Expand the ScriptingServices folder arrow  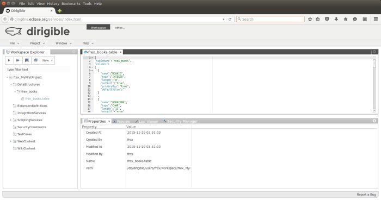tap(11, 120)
